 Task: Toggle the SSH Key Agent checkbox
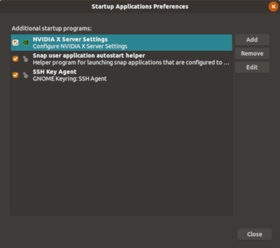click(x=15, y=75)
